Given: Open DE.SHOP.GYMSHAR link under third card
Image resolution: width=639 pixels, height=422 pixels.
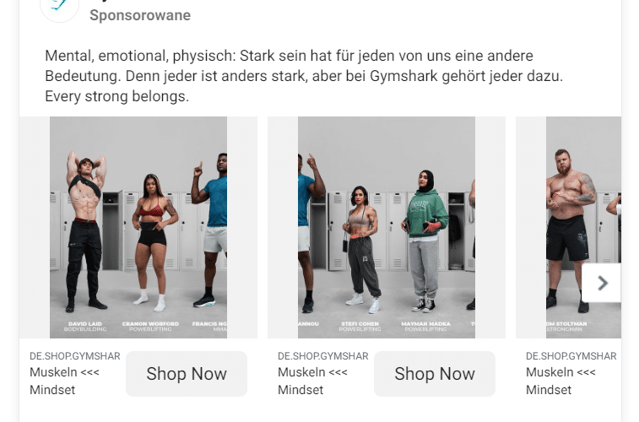Looking at the screenshot, I should pos(571,356).
